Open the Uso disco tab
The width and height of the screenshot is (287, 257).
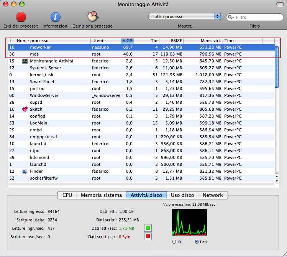pyautogui.click(x=182, y=195)
